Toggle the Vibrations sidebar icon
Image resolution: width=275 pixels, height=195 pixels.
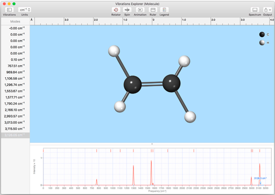9,10
